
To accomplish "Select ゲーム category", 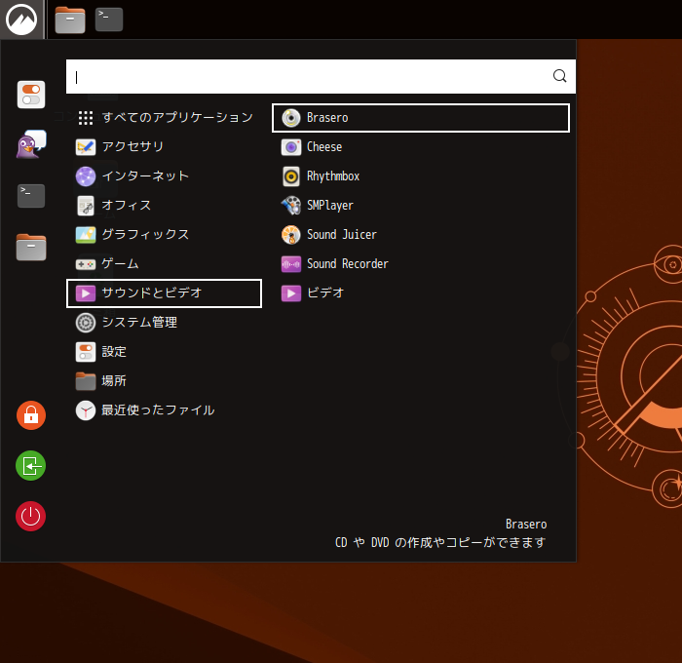I will point(164,264).
